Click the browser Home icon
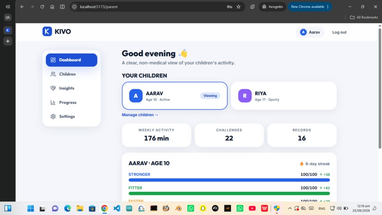Screen dimensions: 382x215 52,7
